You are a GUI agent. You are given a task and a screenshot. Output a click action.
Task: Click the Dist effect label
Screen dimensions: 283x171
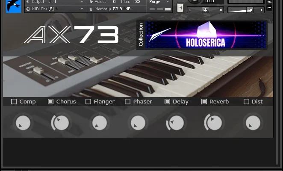[257, 102]
